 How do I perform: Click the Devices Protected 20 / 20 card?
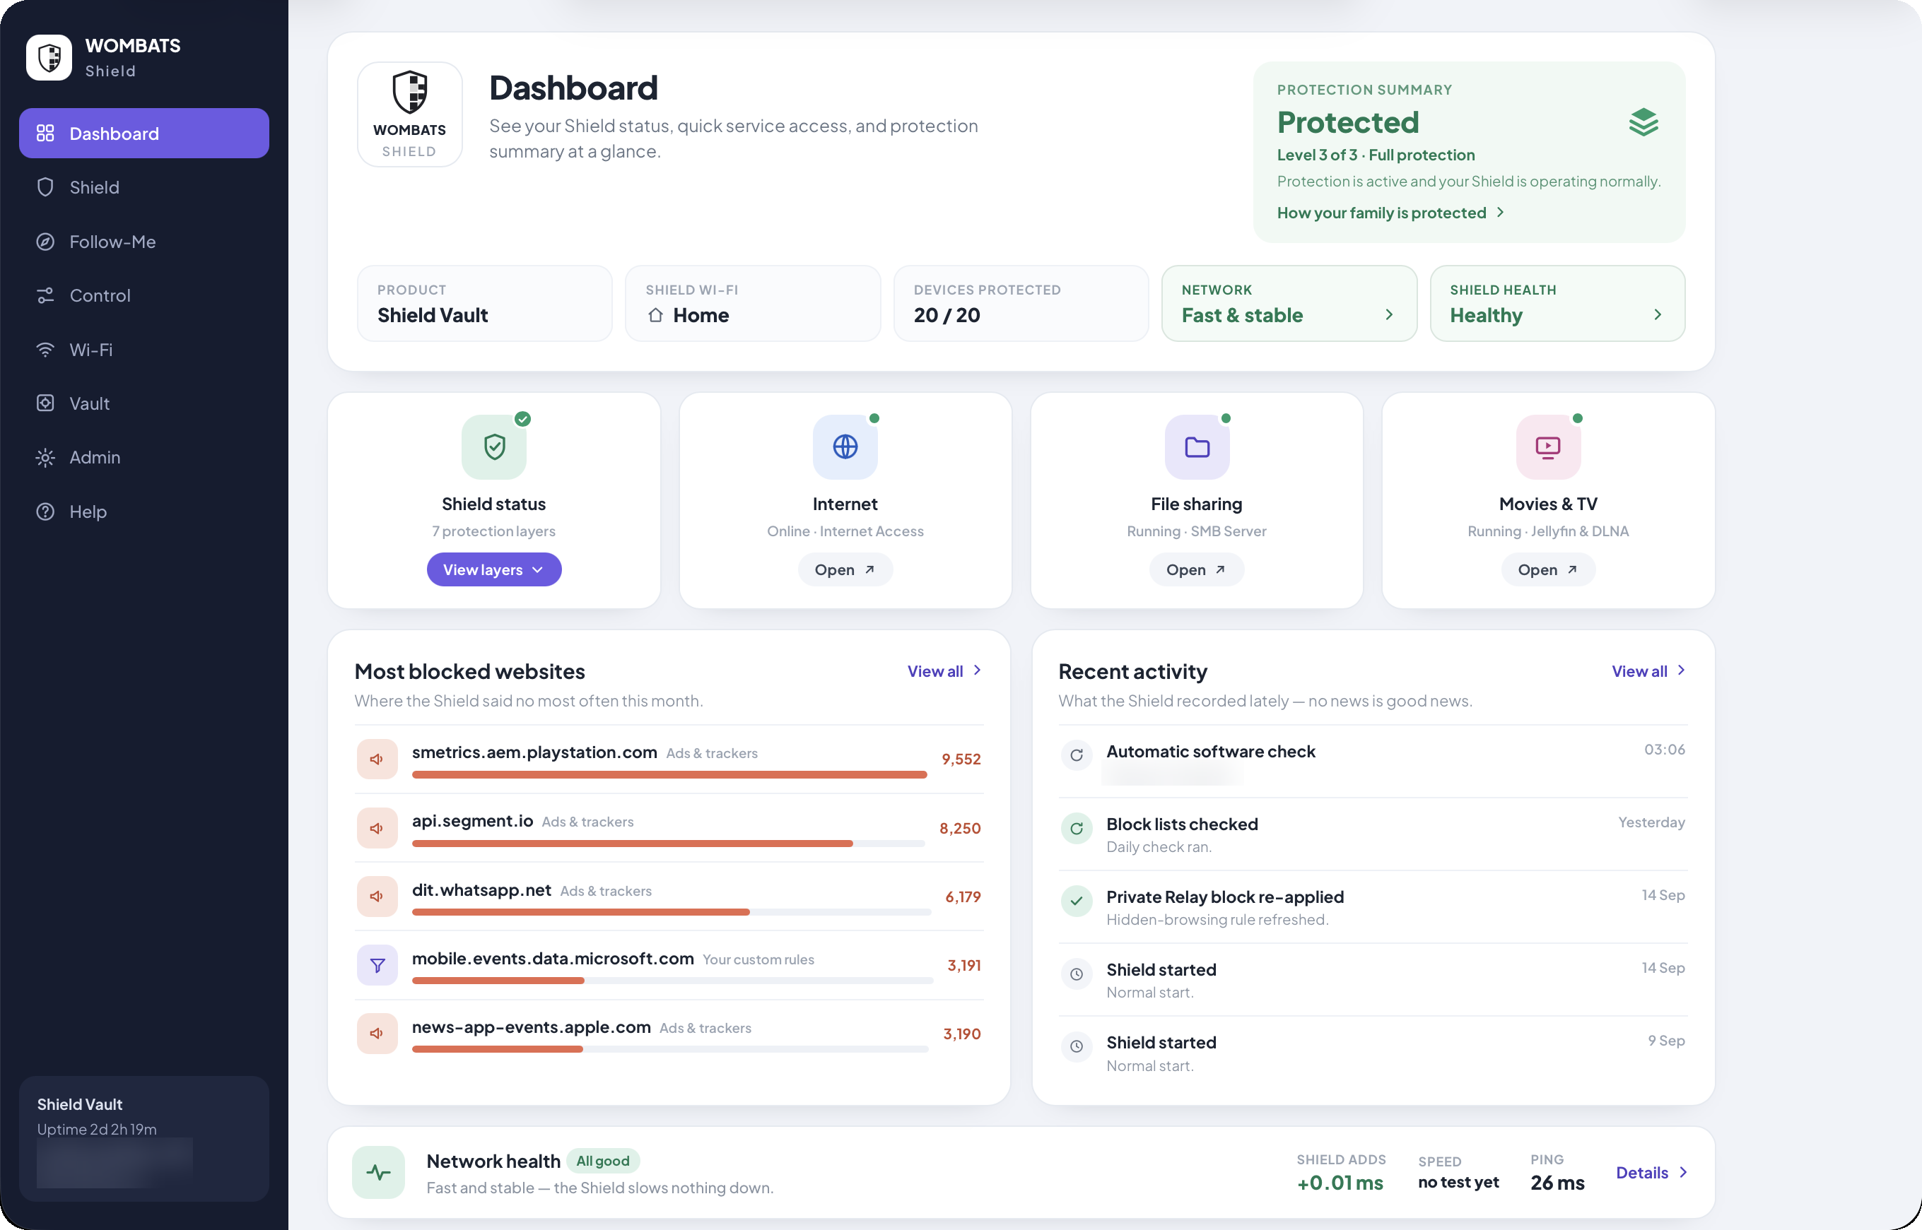(x=1021, y=304)
